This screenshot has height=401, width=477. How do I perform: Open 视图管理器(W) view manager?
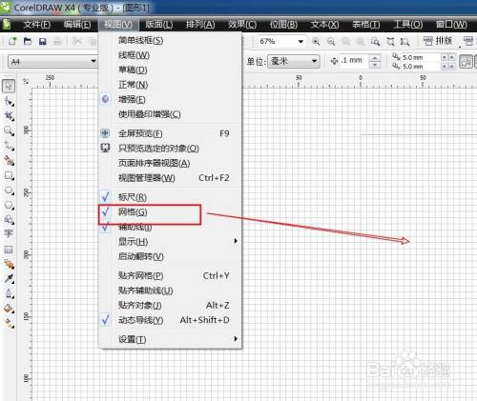(170, 178)
